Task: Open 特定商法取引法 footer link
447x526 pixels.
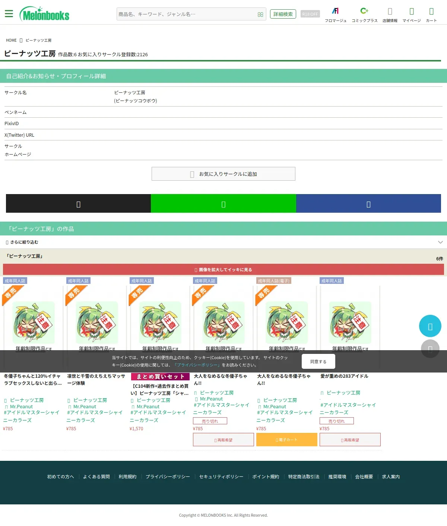Action: [x=304, y=476]
